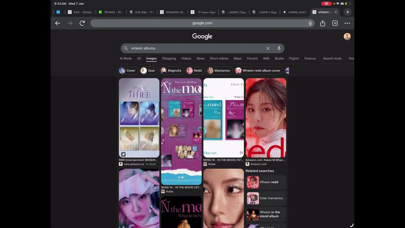Image resolution: width=405 pixels, height=228 pixels.
Task: Open the pink-haired portrait image
Action: point(139,198)
